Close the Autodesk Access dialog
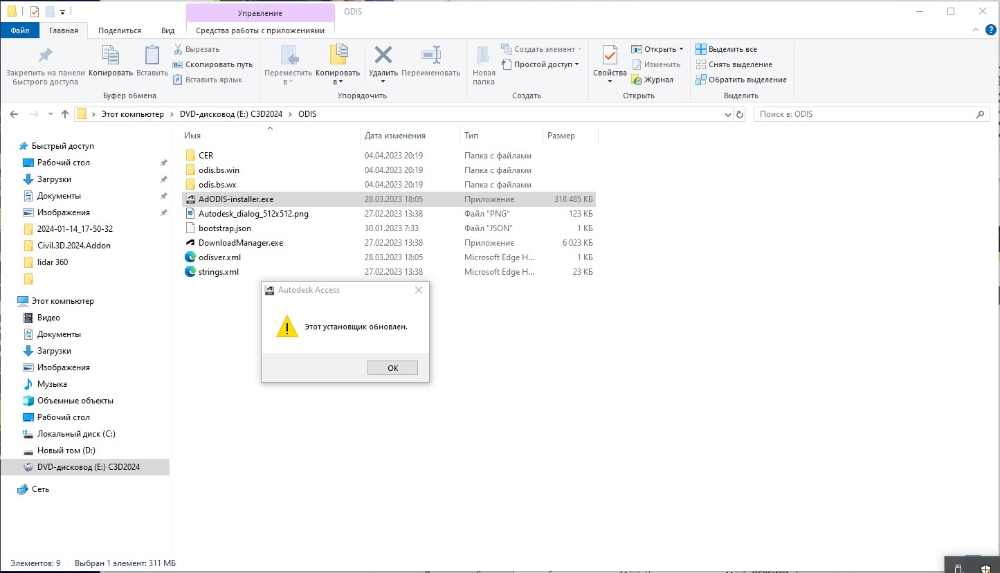The height and width of the screenshot is (573, 1000). tap(418, 290)
